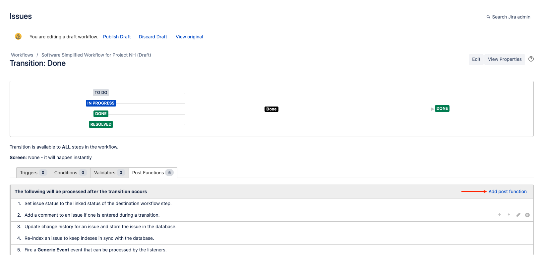This screenshot has width=540, height=262.
Task: Move comment post function down
Action: pyautogui.click(x=509, y=215)
